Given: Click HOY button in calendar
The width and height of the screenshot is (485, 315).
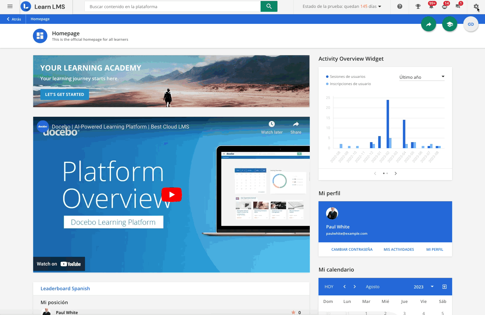Looking at the screenshot, I should [x=329, y=287].
